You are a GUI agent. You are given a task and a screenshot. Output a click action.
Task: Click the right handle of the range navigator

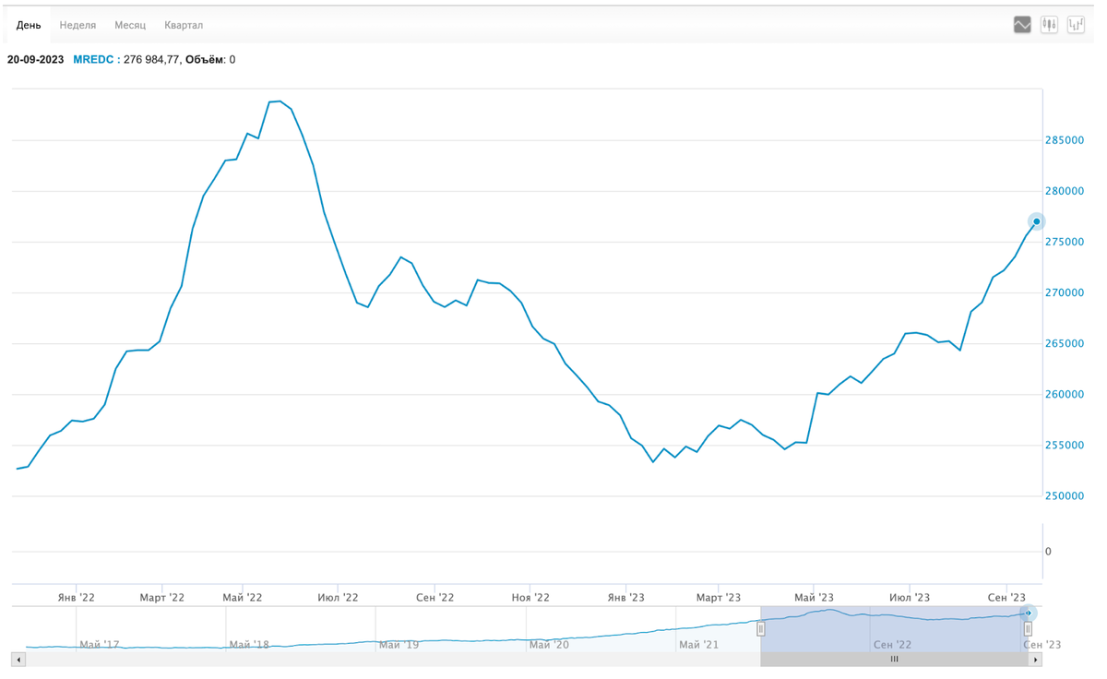(x=1028, y=629)
